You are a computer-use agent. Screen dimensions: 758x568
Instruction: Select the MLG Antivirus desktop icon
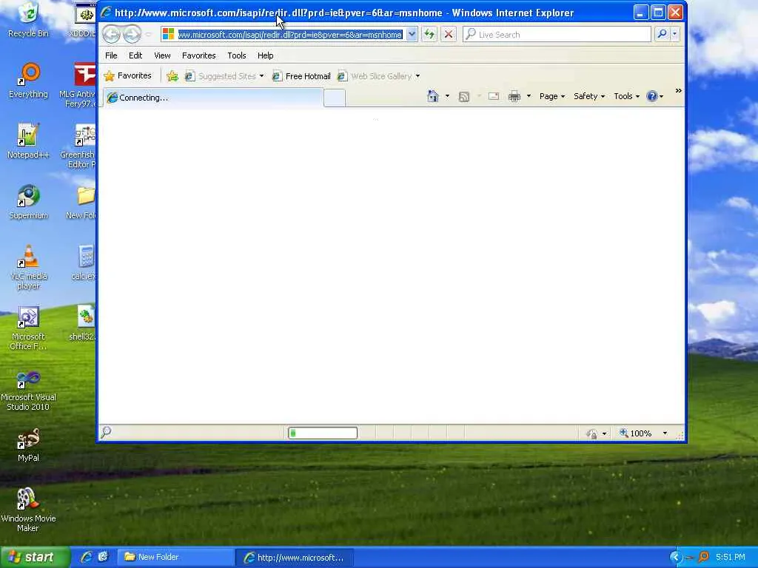click(78, 84)
